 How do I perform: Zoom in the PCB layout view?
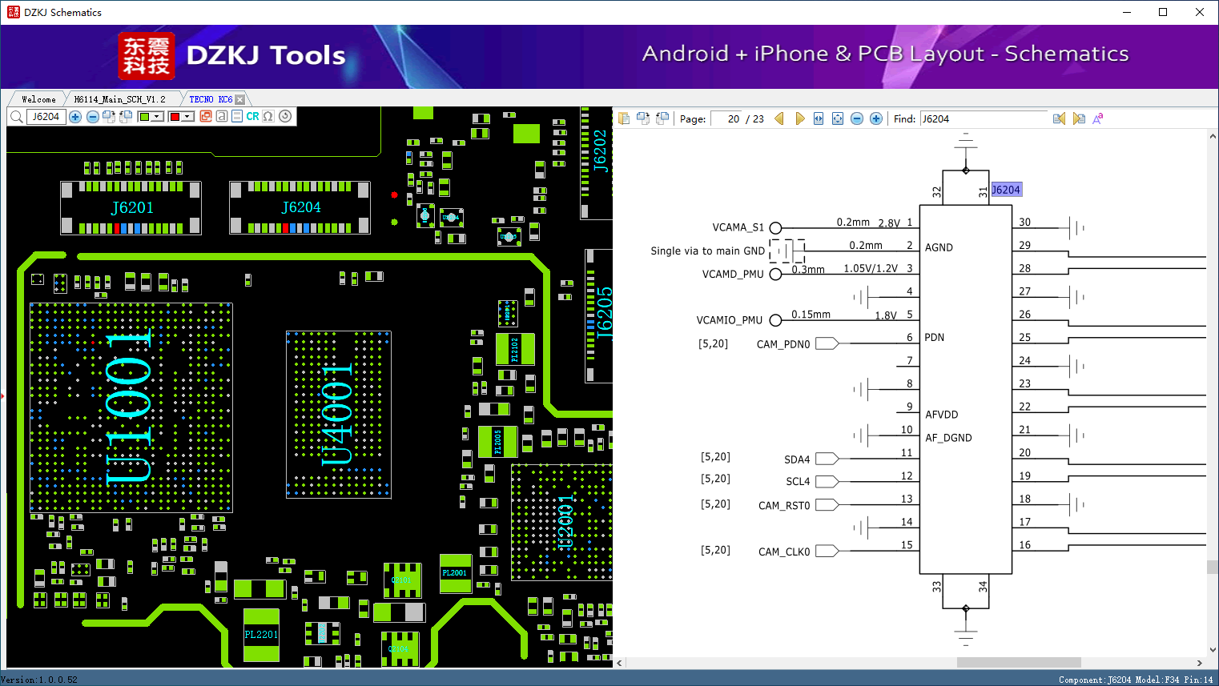click(75, 117)
